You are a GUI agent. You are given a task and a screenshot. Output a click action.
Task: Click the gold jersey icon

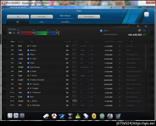pos(94,116)
